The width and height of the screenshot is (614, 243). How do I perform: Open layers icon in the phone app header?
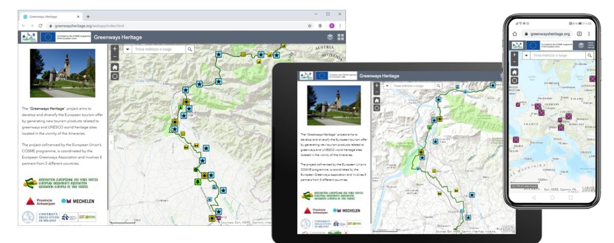pyautogui.click(x=581, y=45)
